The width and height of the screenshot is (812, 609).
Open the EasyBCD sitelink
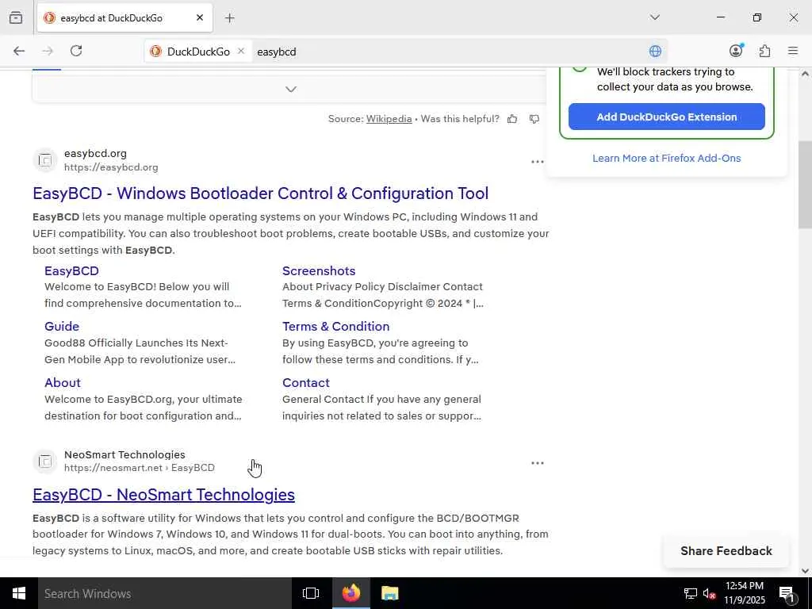pyautogui.click(x=71, y=271)
